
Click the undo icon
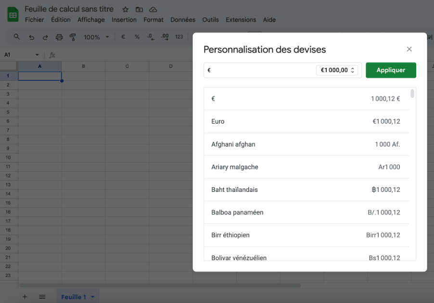(31, 37)
